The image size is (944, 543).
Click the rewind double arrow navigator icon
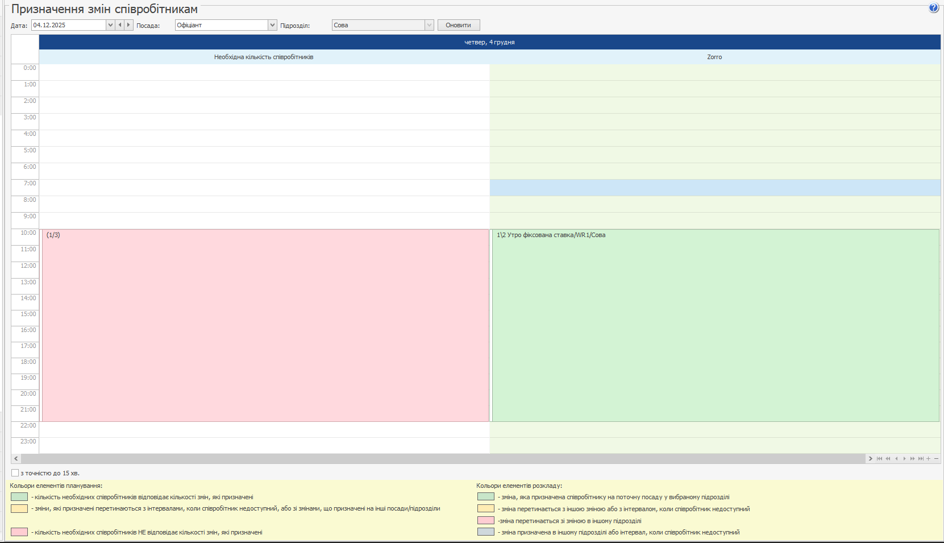pyautogui.click(x=888, y=459)
